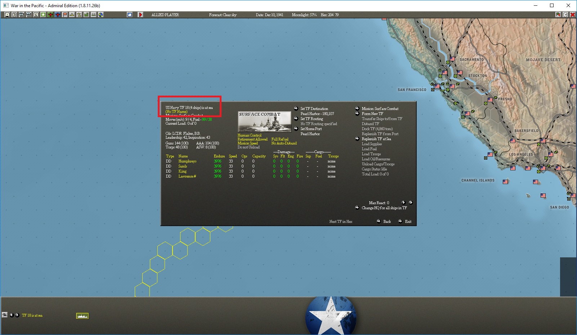Toggle the Mission Speed setting
Viewport: 577px width, 335px height.
[x=248, y=143]
